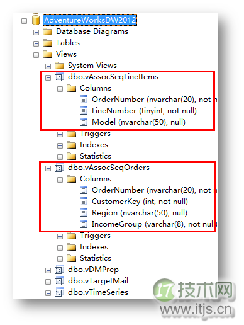Click the first OrderNumber column icon under vAssocSeqLineItems
The height and width of the screenshot is (325, 244).
84,100
